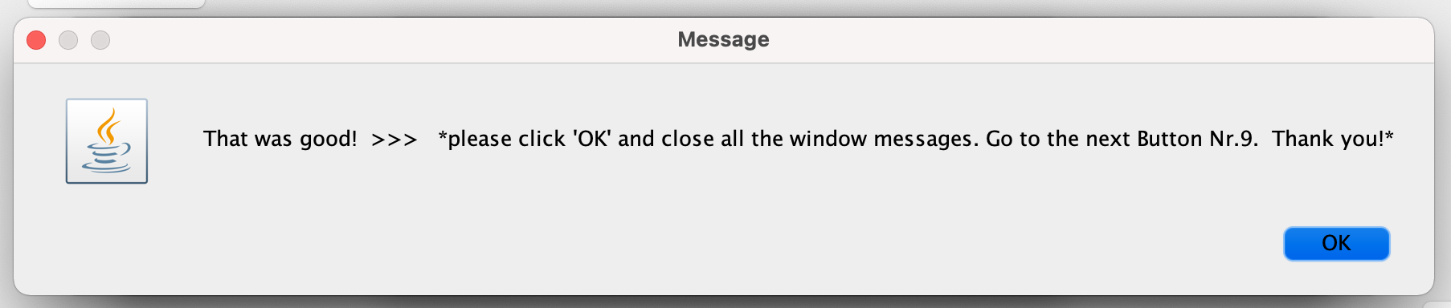Click the greyed-out zoom window button
The height and width of the screenshot is (308, 1451).
point(100,40)
